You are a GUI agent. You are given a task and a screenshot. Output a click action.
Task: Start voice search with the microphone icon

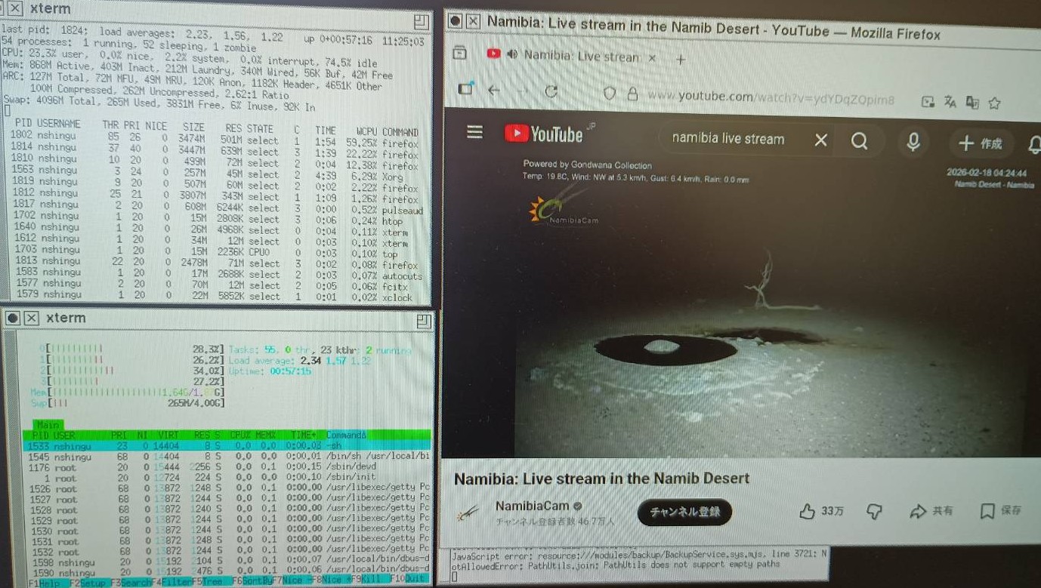click(x=913, y=141)
